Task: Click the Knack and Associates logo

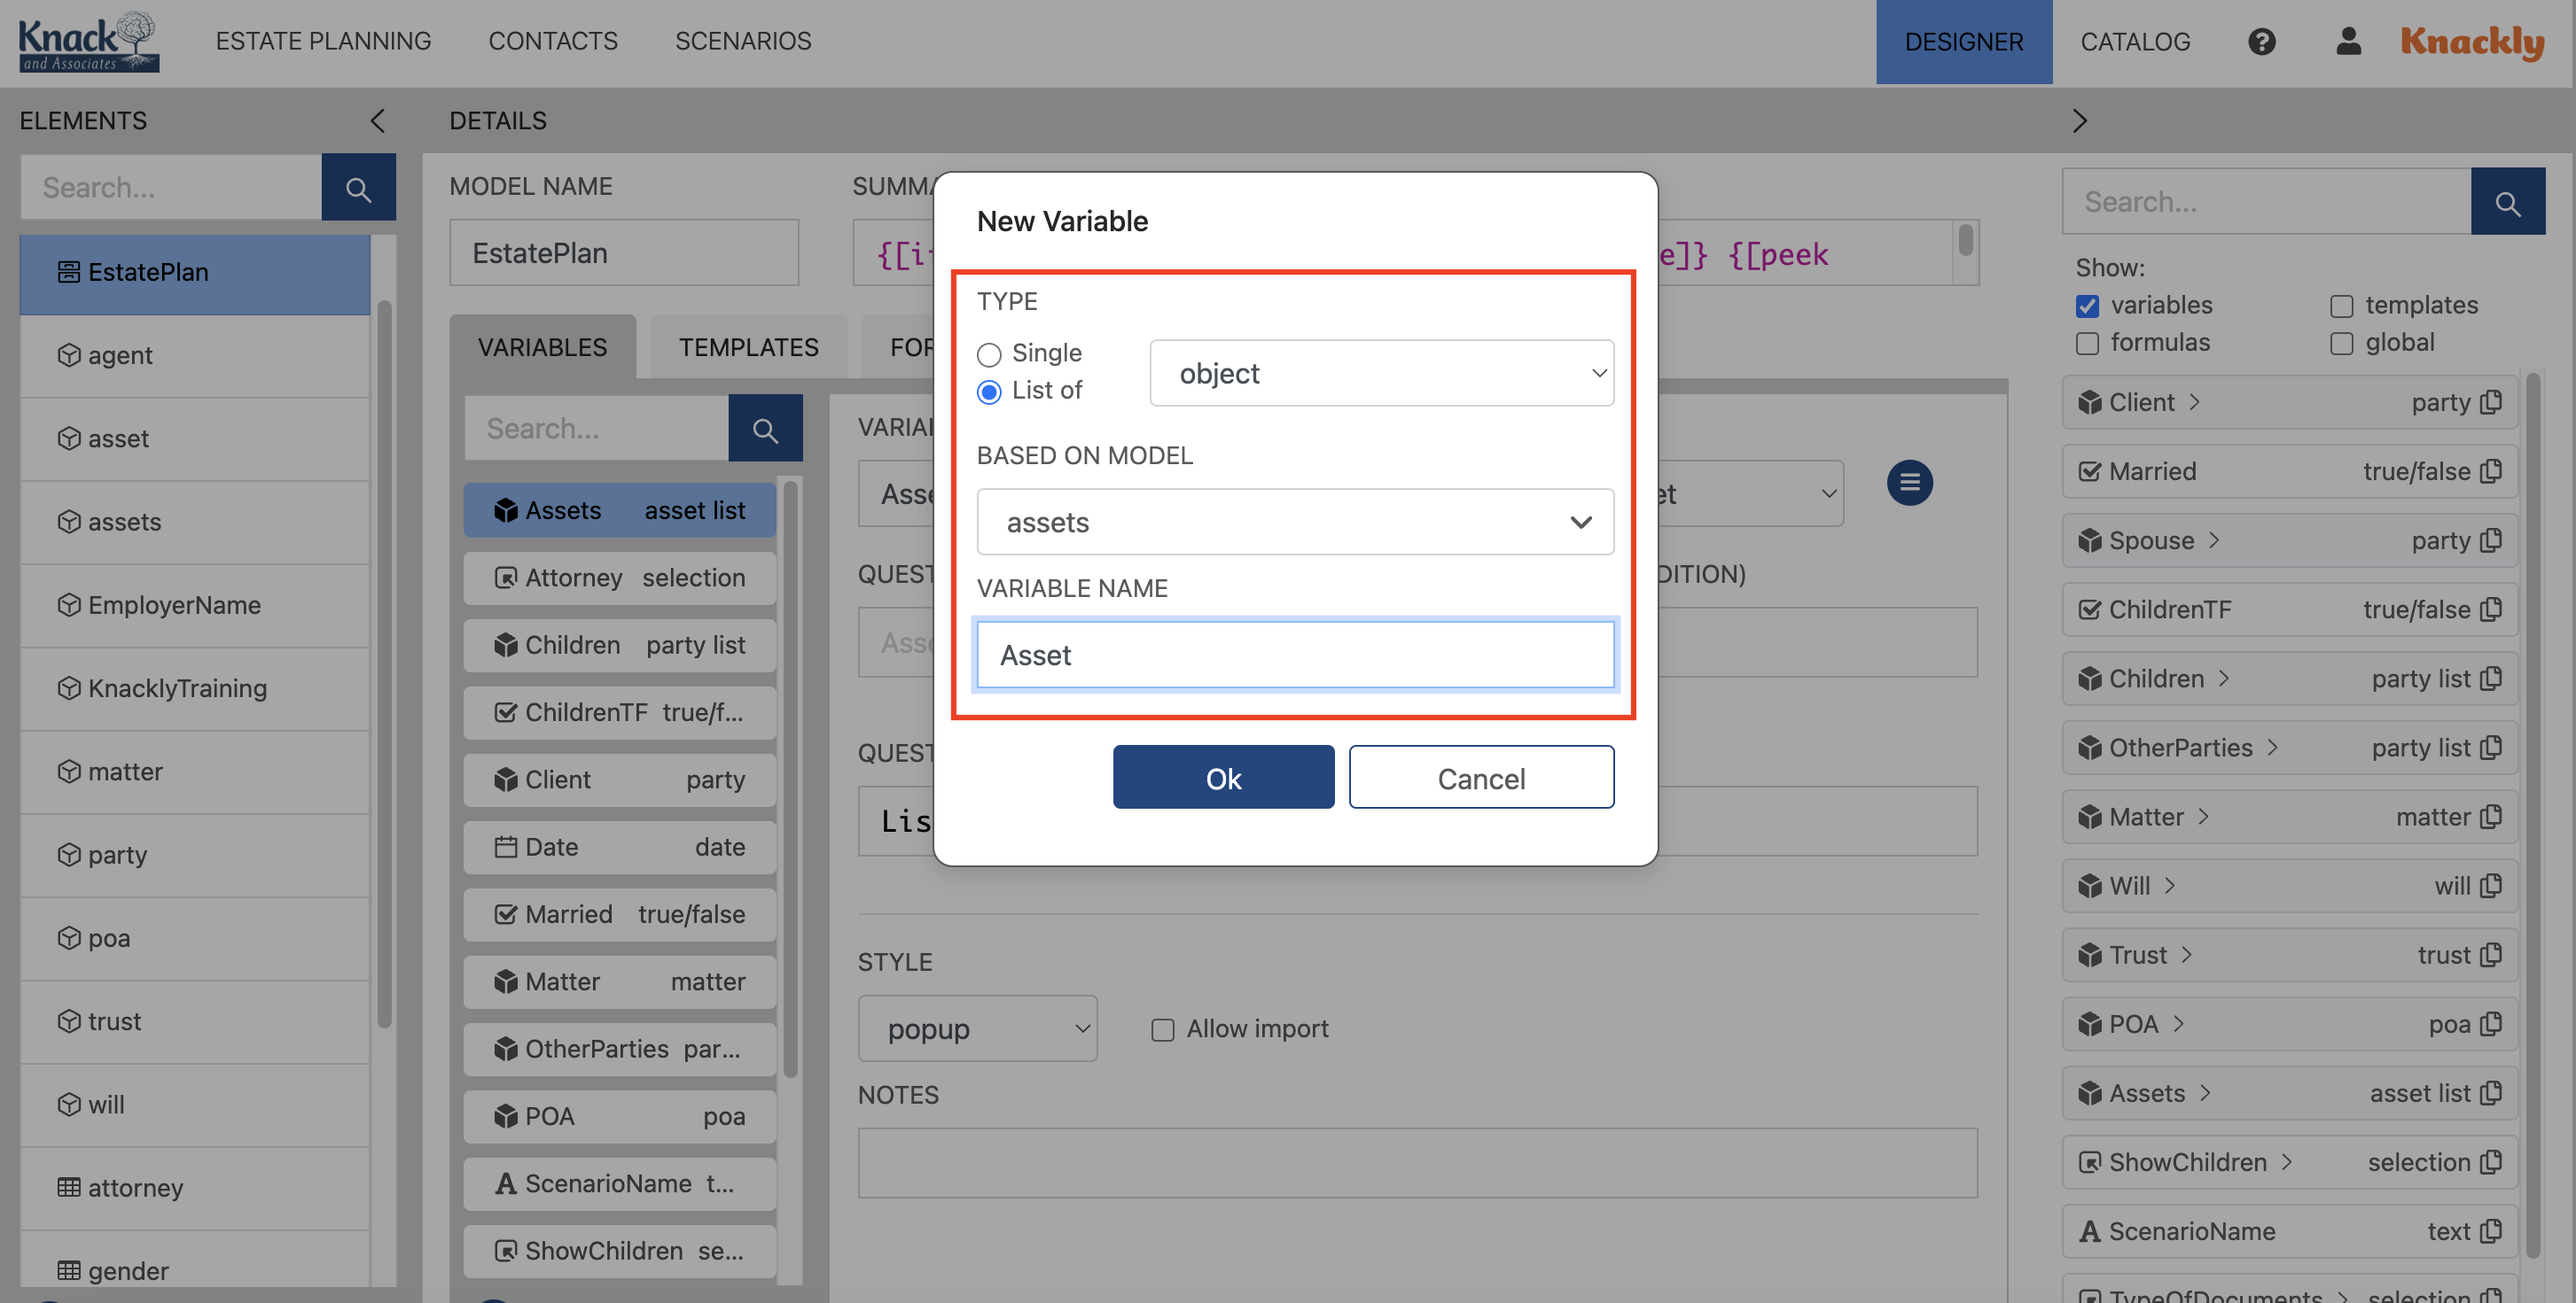Action: (x=88, y=41)
